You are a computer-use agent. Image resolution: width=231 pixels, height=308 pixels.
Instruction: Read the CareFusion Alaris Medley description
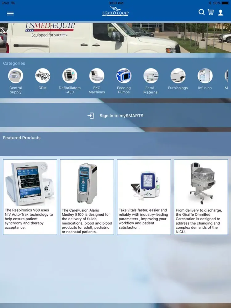click(x=87, y=221)
